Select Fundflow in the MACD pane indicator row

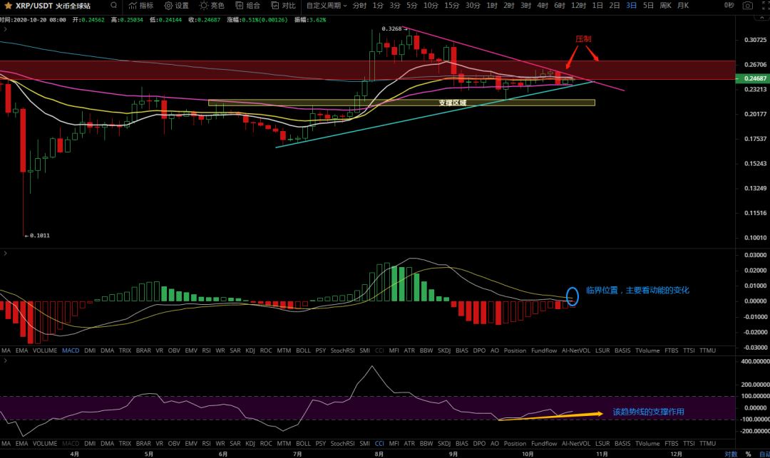(x=544, y=350)
